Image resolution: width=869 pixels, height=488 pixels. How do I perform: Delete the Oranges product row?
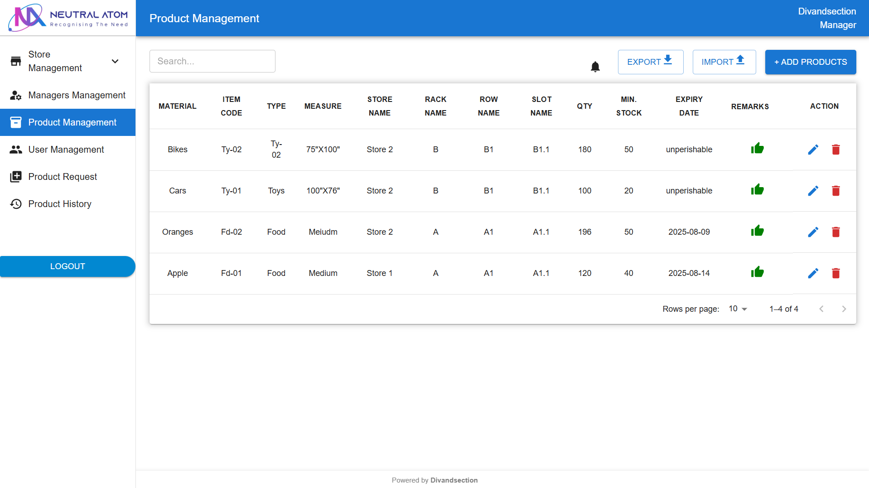coord(835,232)
